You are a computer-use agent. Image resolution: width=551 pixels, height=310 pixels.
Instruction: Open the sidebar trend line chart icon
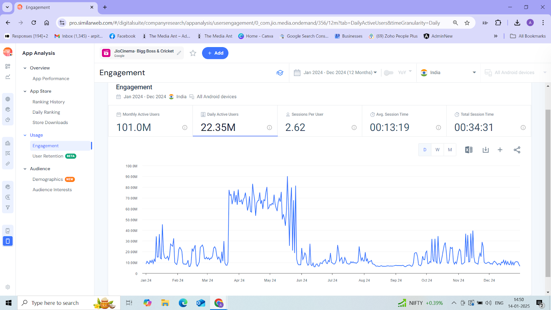(8, 77)
